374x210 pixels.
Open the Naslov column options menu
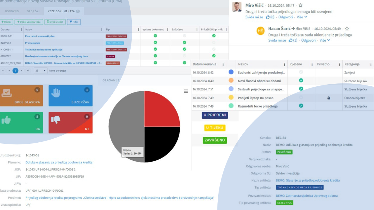[x=285, y=64]
